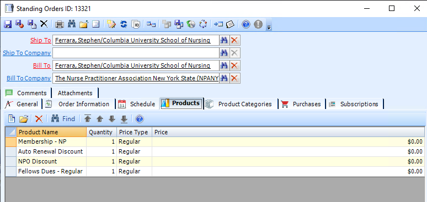Add new product line with document icon
The height and width of the screenshot is (202, 427).
pyautogui.click(x=12, y=119)
